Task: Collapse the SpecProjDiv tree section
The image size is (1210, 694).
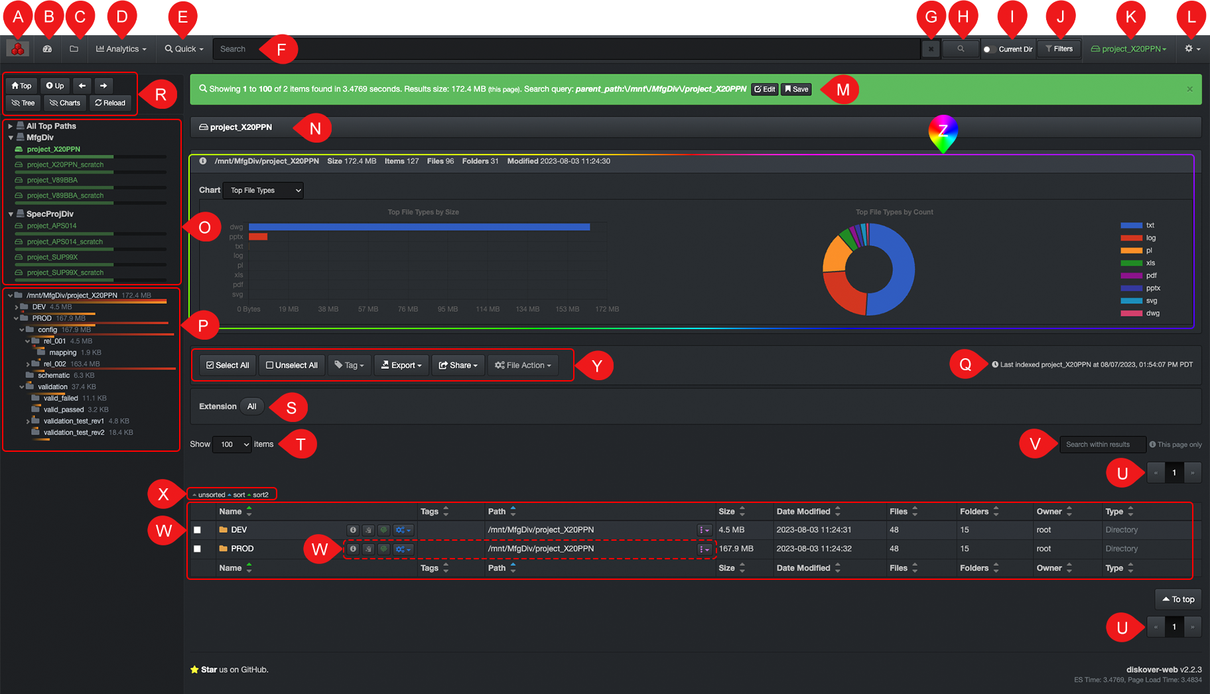Action: 11,214
